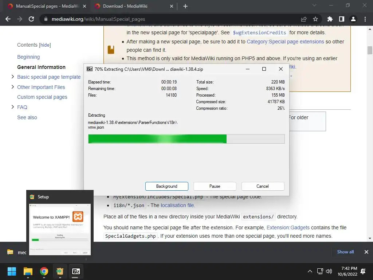The image size is (373, 280).
Task: Share this page via toolbar icon
Action: point(304,19)
